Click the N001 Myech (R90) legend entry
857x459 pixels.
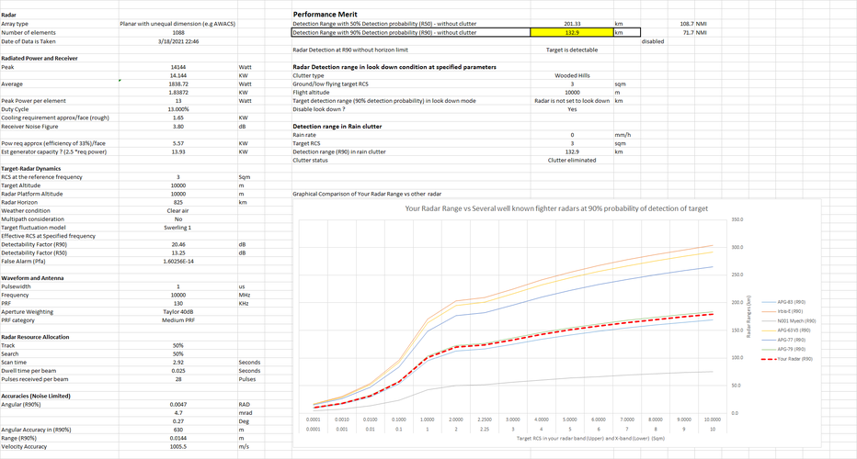click(789, 321)
